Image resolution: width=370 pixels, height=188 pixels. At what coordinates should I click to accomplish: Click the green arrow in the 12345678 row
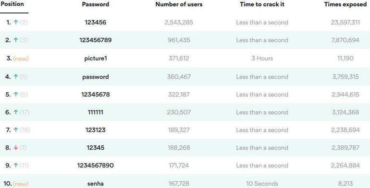coord(16,94)
